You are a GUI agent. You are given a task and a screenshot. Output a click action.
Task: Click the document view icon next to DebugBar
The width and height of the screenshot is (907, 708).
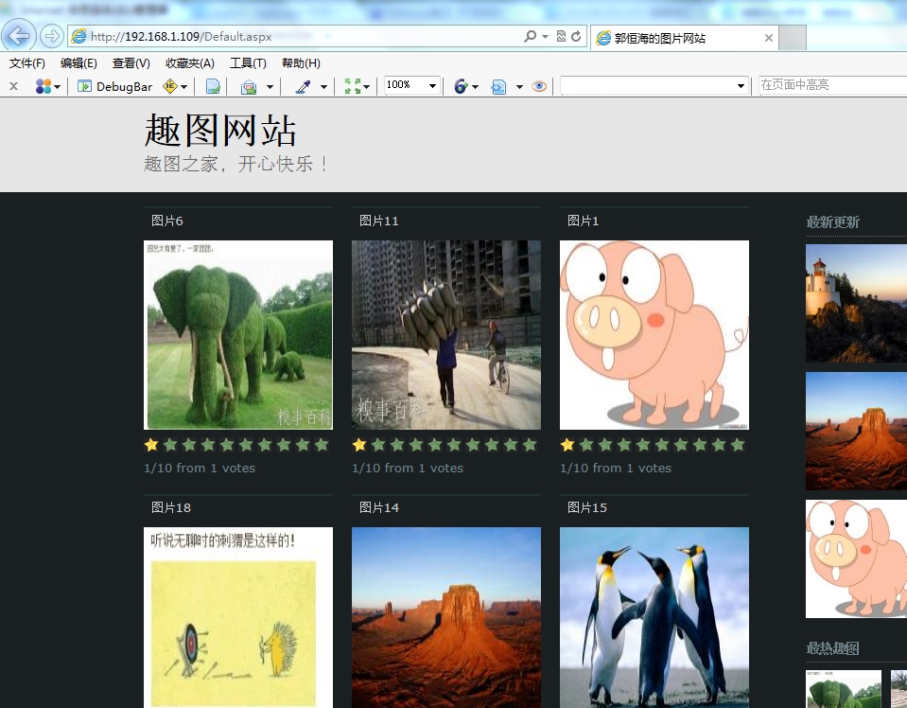[212, 85]
